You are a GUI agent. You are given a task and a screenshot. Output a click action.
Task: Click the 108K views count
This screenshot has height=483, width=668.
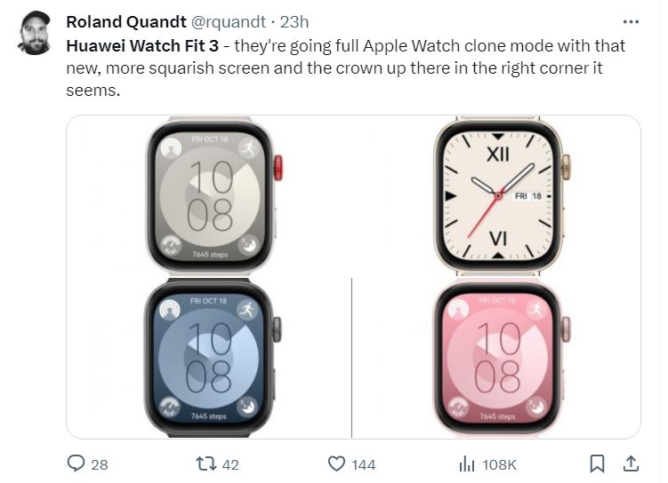(498, 463)
